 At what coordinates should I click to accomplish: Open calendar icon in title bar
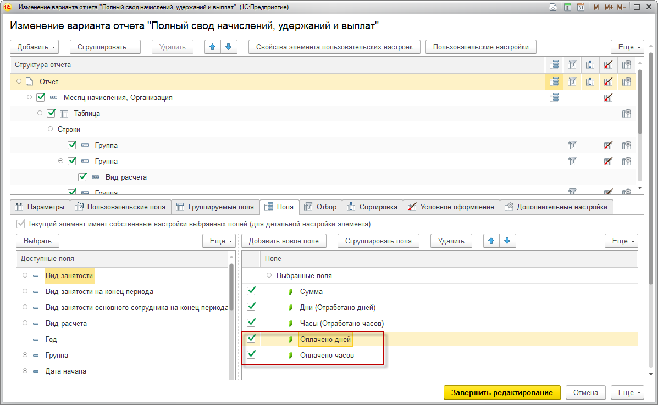point(581,7)
